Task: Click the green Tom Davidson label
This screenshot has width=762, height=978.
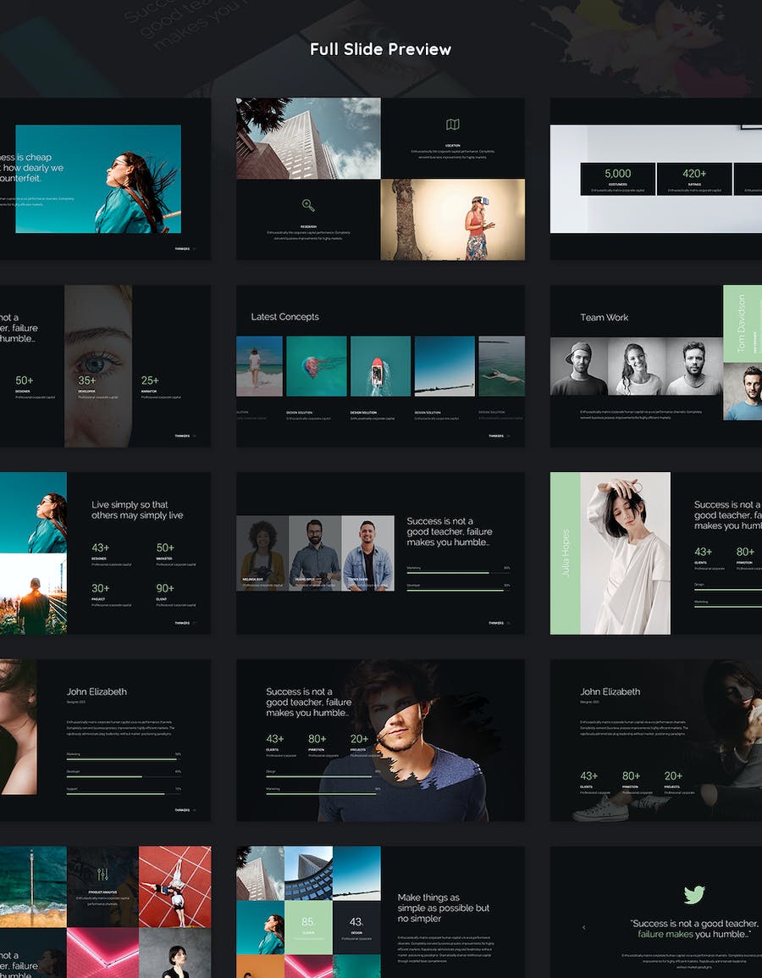Action: click(742, 321)
